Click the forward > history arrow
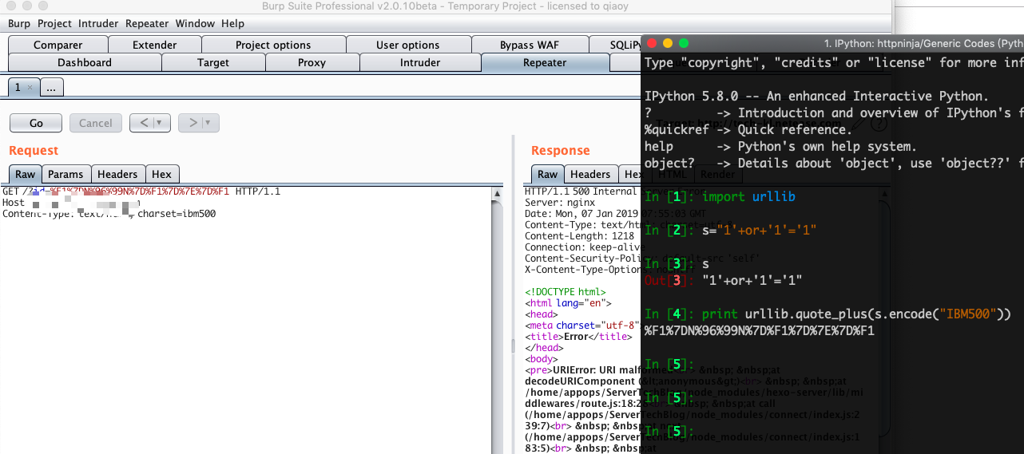1024x454 pixels. pos(192,123)
